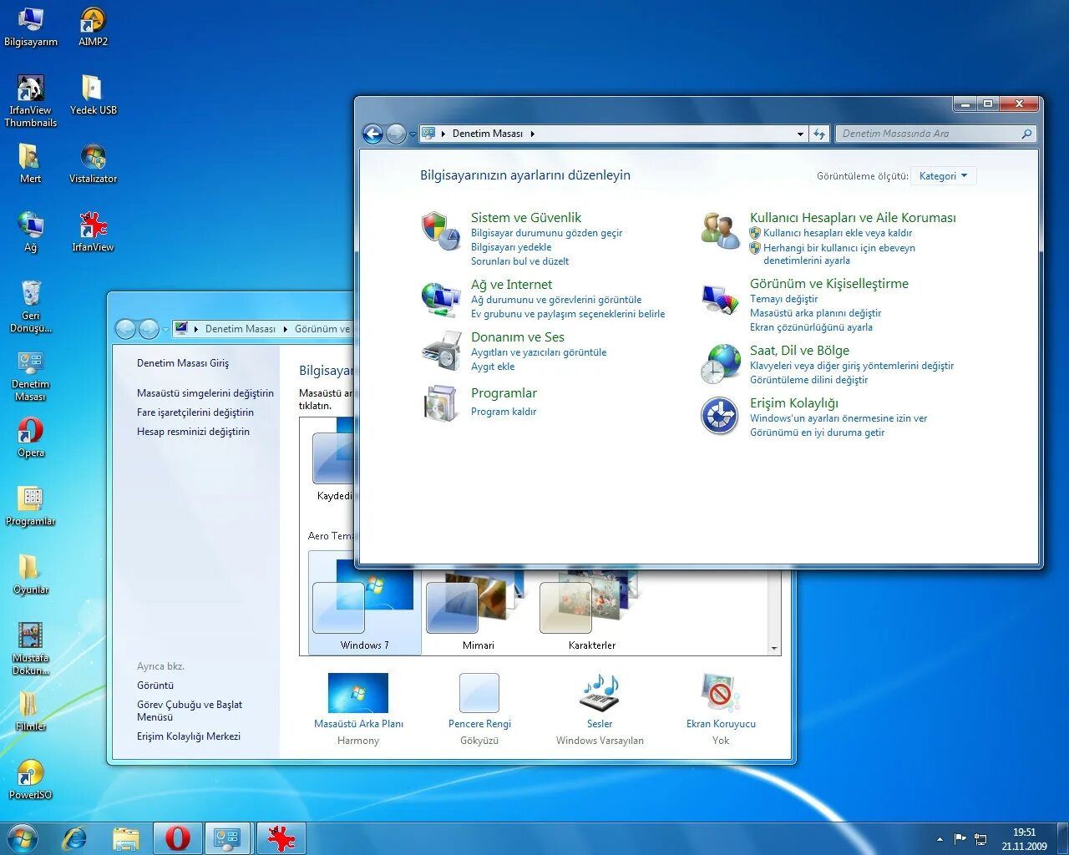Open the Görüntüleme ölçütü Kategori dropdown
Viewport: 1069px width, 855px height.
pos(944,176)
